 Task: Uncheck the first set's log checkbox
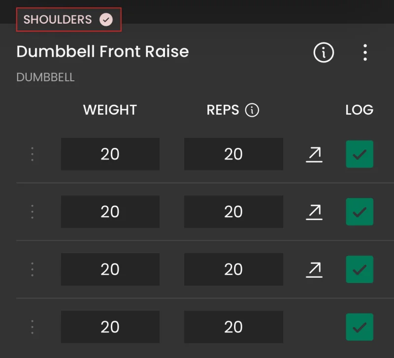360,154
